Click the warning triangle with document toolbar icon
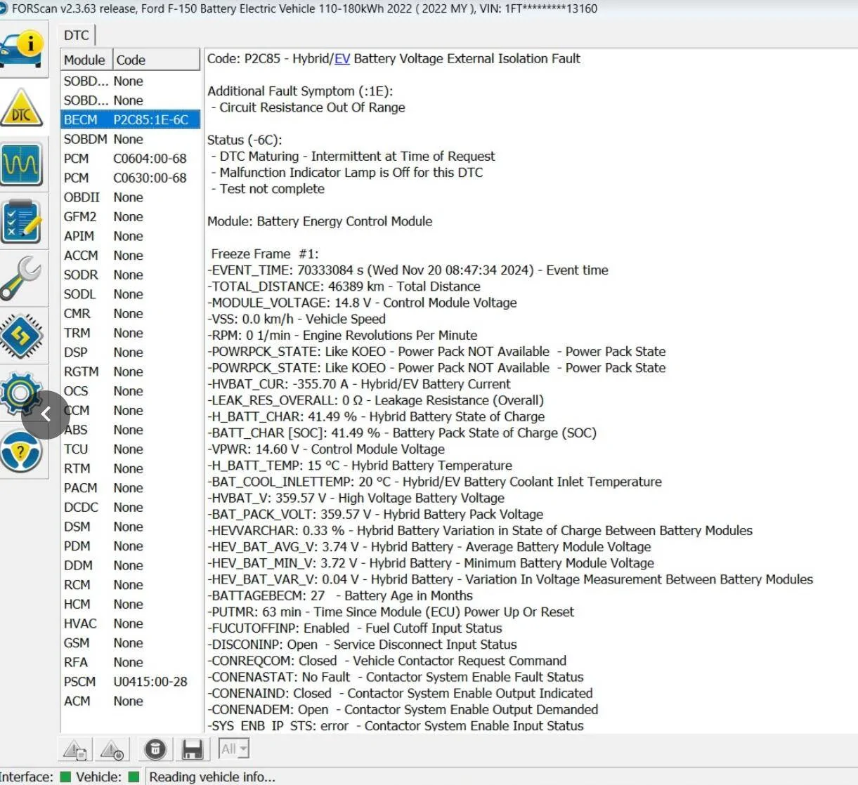The width and height of the screenshot is (858, 785). (x=74, y=750)
